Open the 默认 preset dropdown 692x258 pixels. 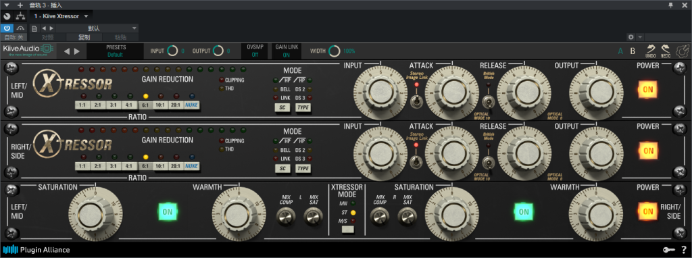click(x=97, y=28)
